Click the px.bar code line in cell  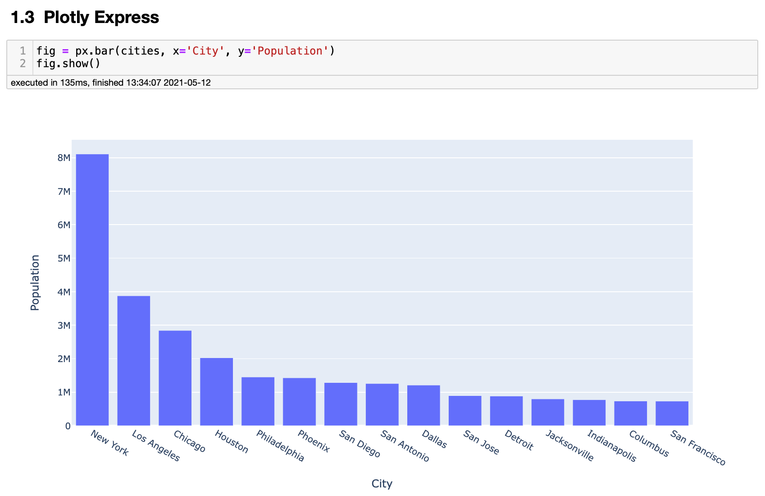click(x=186, y=51)
